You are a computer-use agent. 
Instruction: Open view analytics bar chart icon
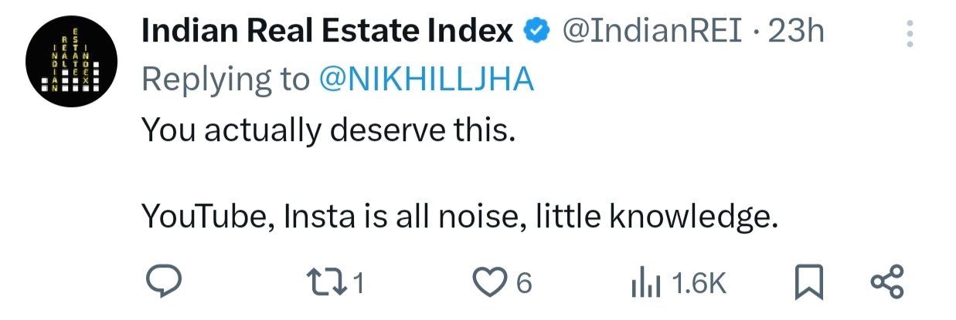[x=645, y=283]
